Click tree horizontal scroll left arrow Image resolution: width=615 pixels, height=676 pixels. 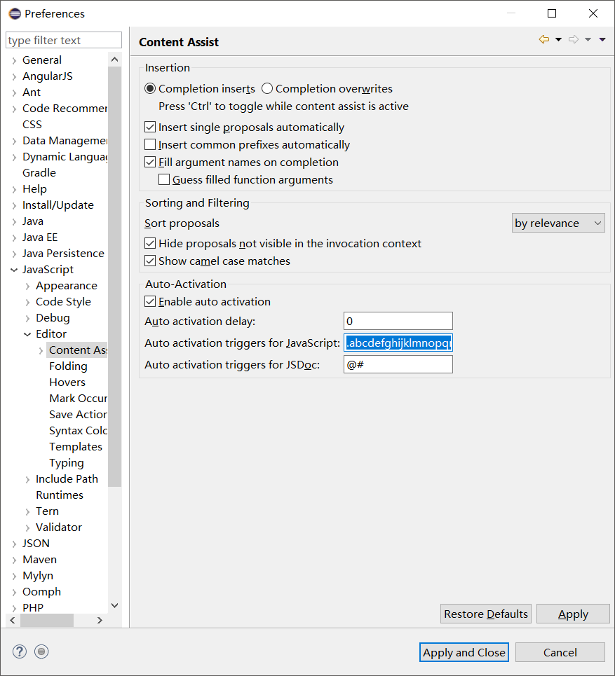coord(13,620)
